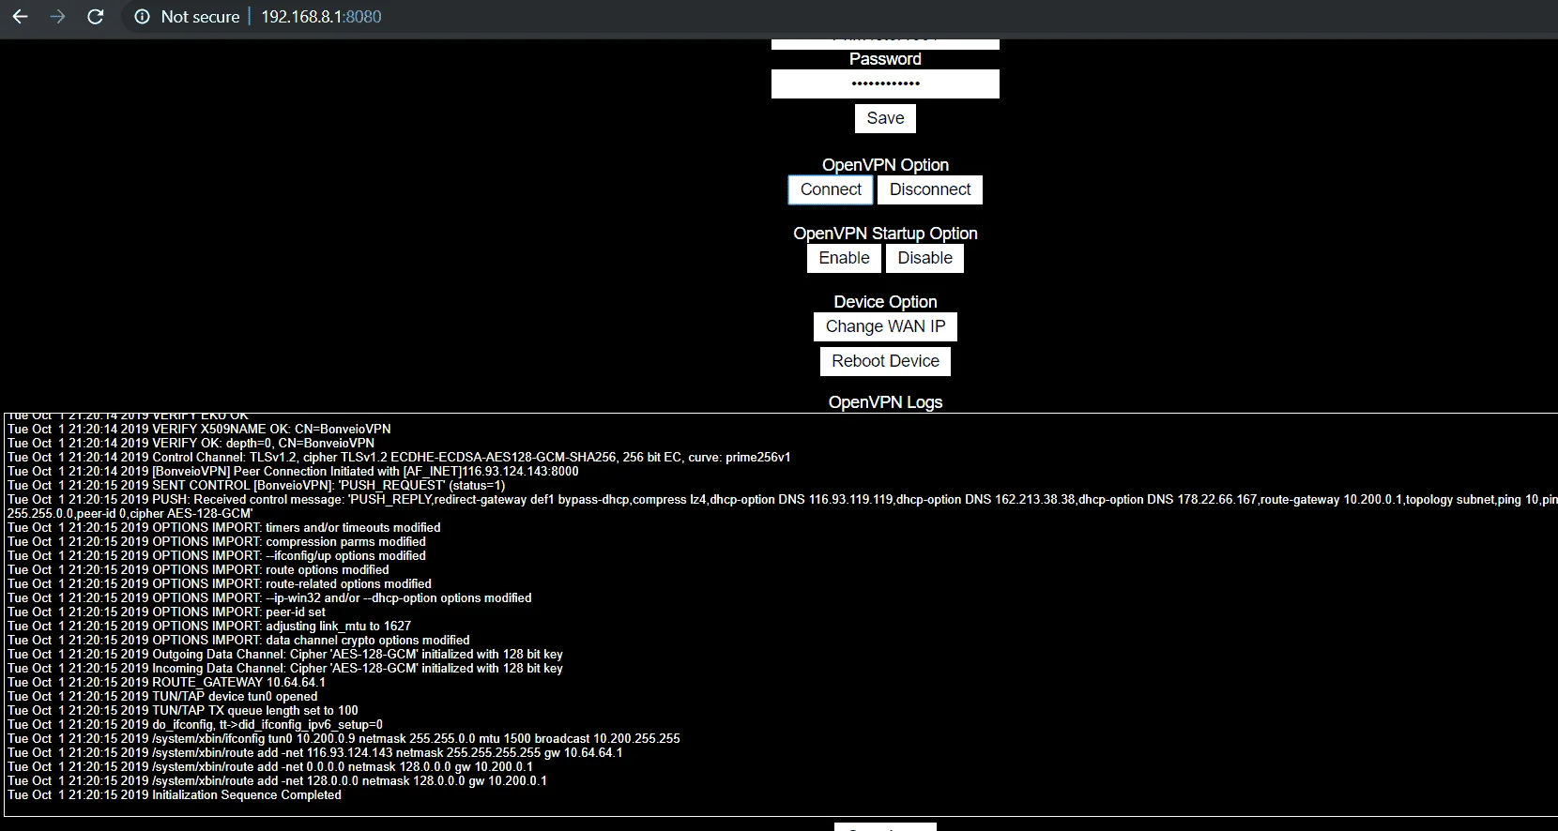Select the address bar URL 192.168.8.1:8080
Viewport: 1558px width, 831px height.
[x=321, y=17]
